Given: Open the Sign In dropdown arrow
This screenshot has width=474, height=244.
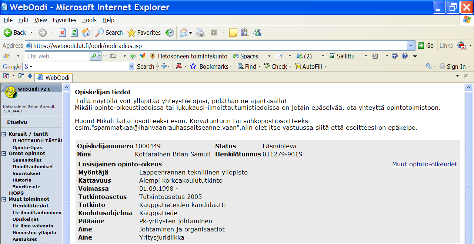Looking at the screenshot, I should coord(469,67).
